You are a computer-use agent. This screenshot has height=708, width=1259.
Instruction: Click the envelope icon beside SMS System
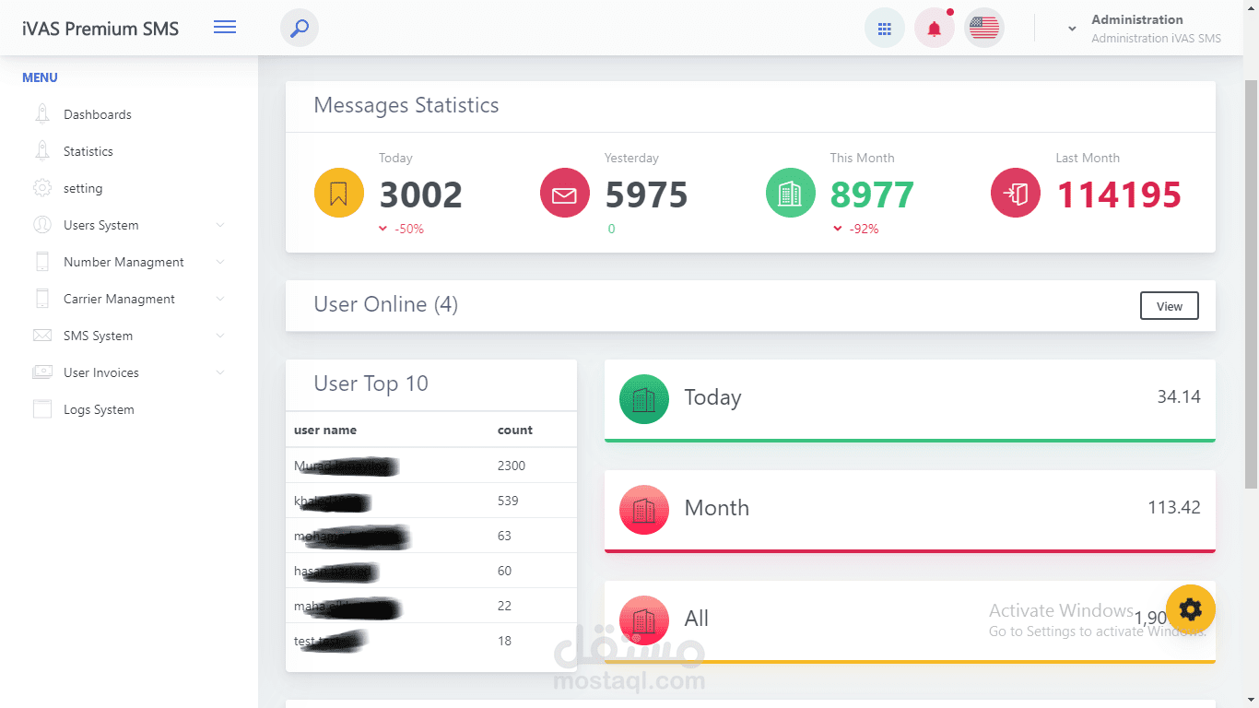(42, 336)
